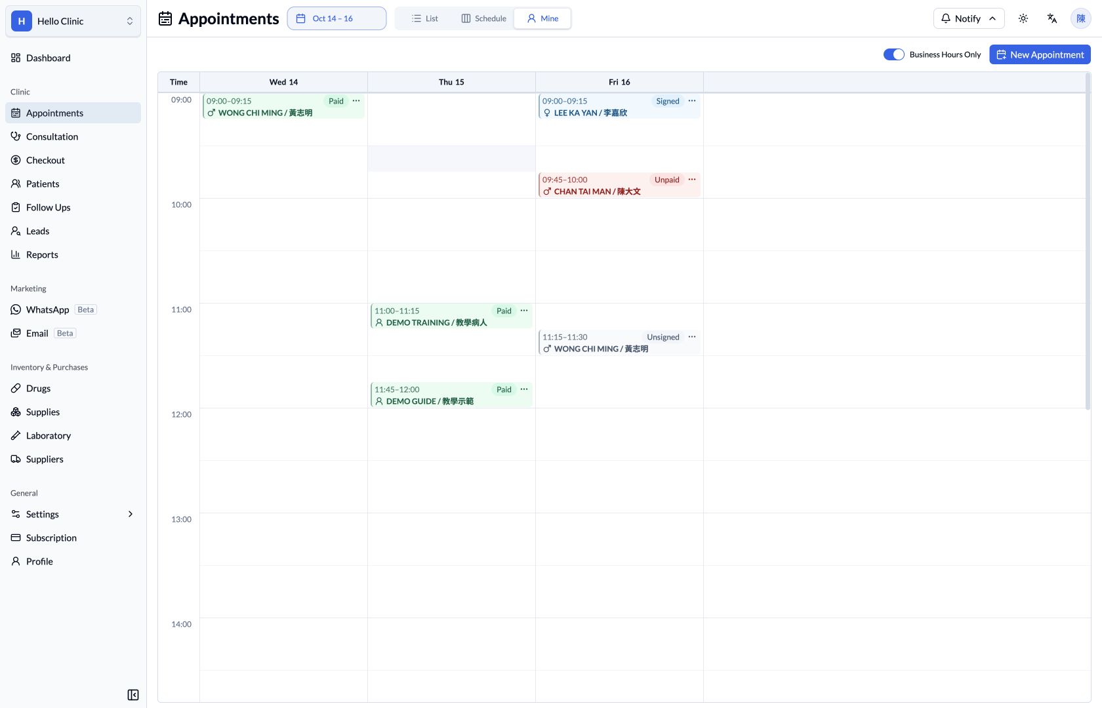This screenshot has width=1102, height=708.
Task: Toggle Business Hours Only switch
Action: click(x=894, y=54)
